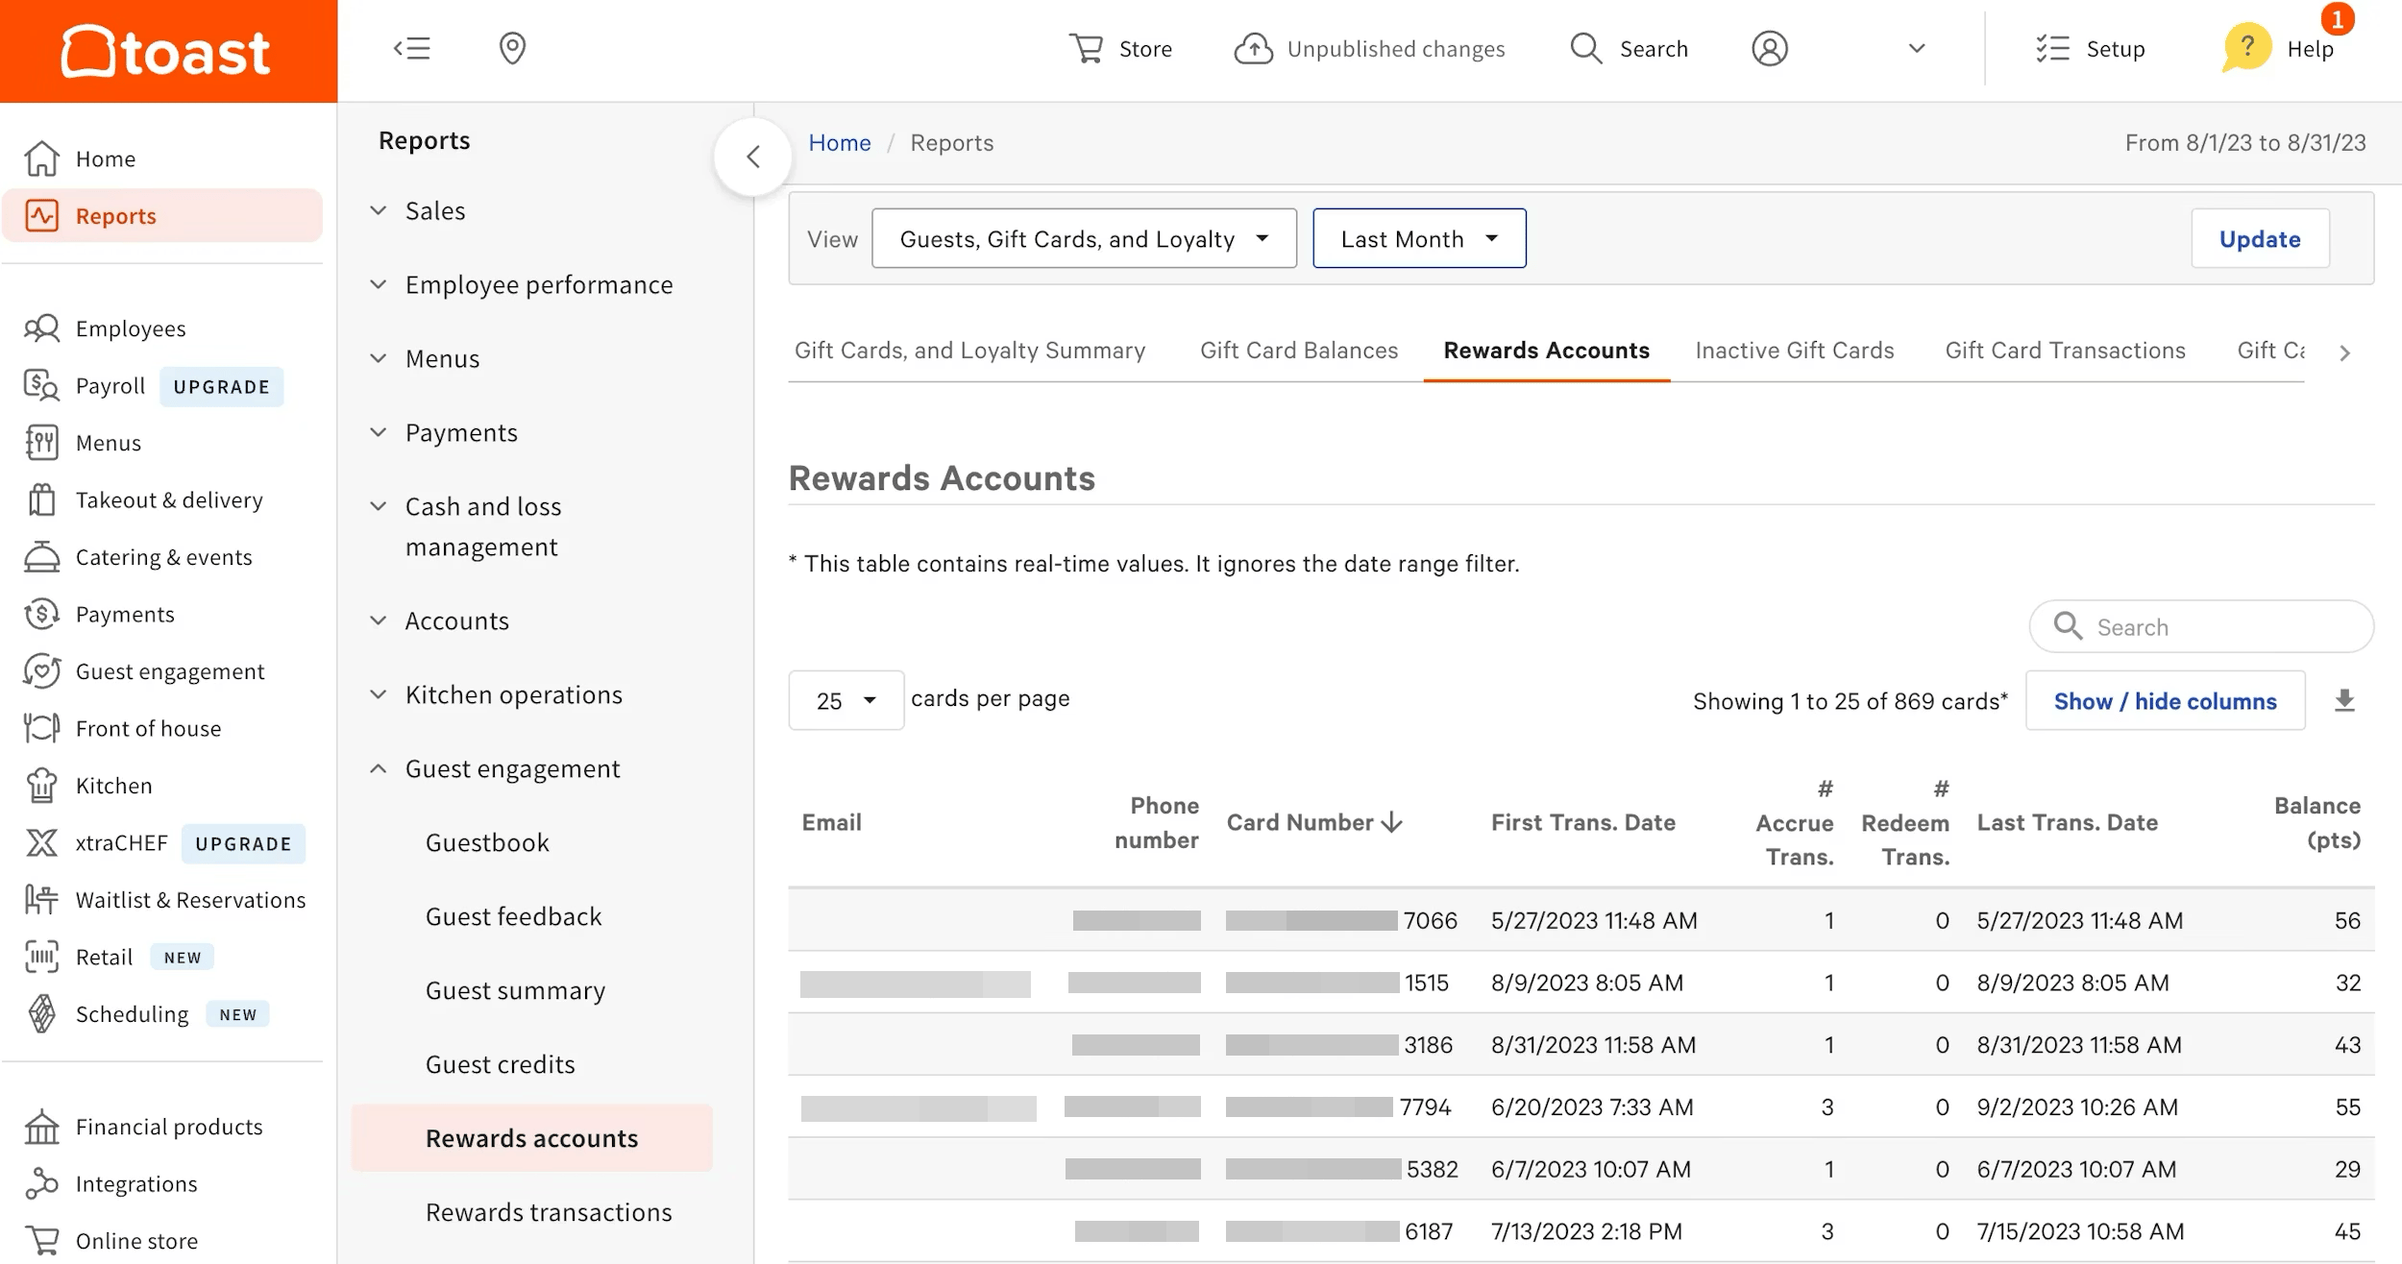Follow the Home breadcrumb link
The height and width of the screenshot is (1264, 2402).
tap(839, 142)
